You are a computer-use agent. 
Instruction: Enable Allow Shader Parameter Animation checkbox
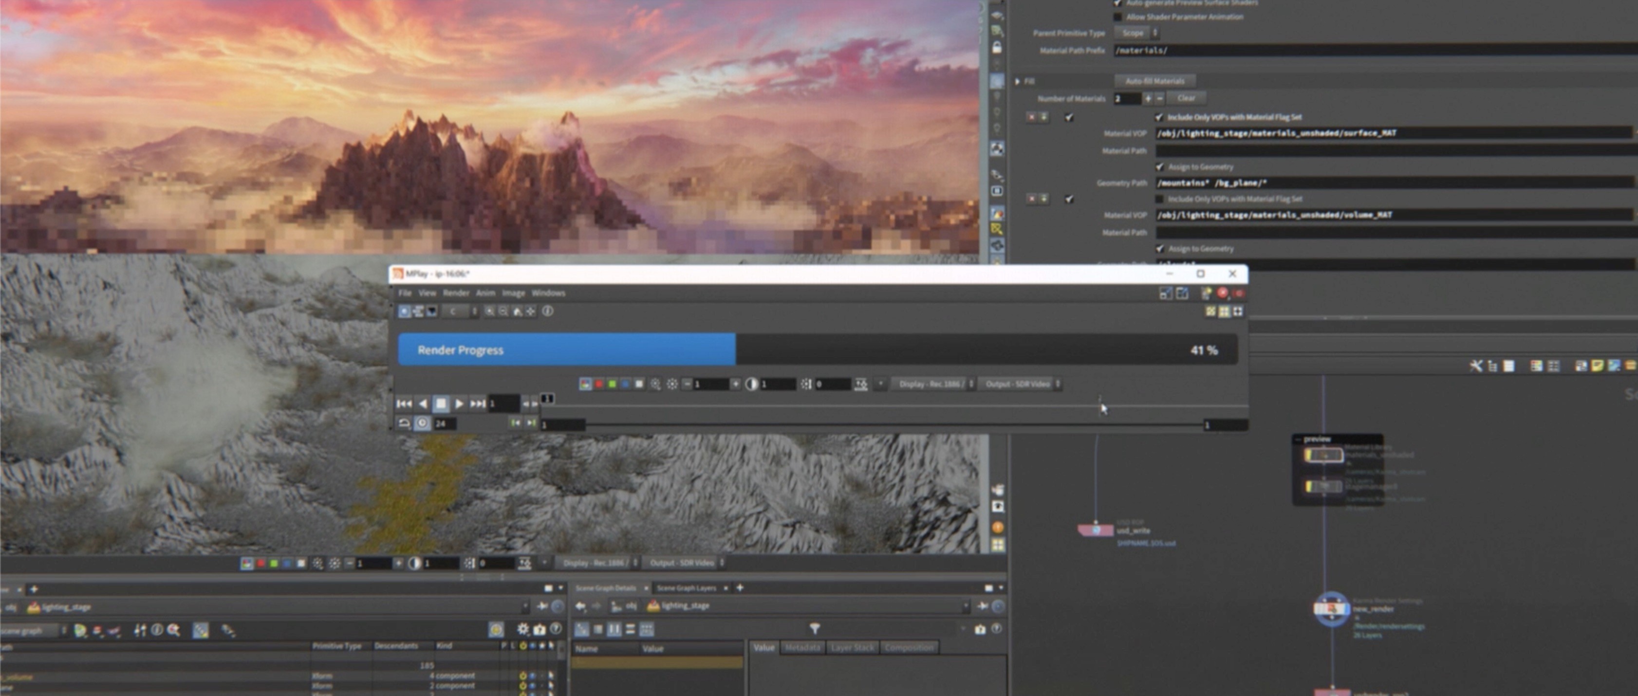(1117, 17)
